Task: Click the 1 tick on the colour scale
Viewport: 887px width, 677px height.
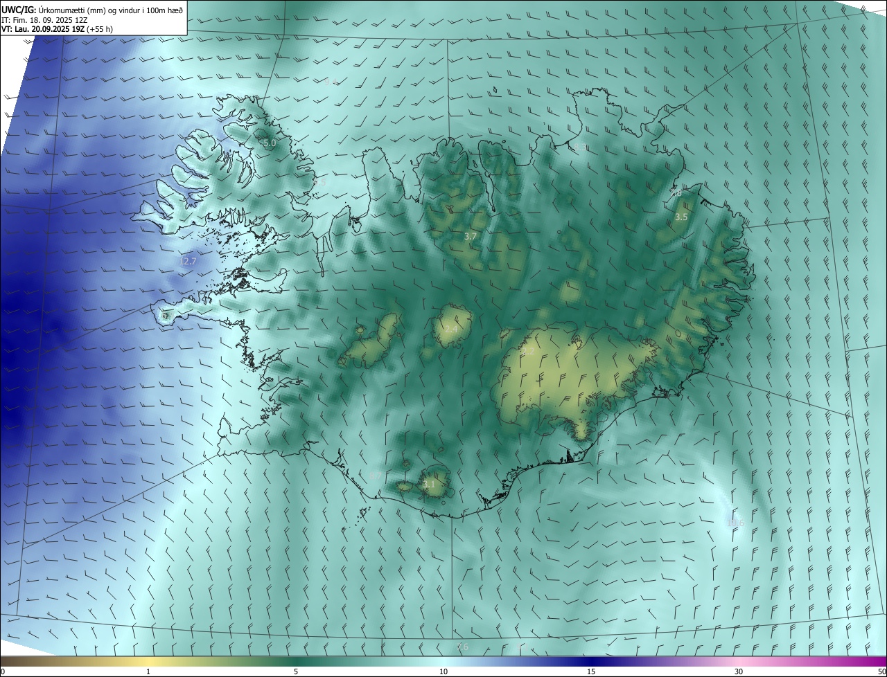Action: [148, 672]
